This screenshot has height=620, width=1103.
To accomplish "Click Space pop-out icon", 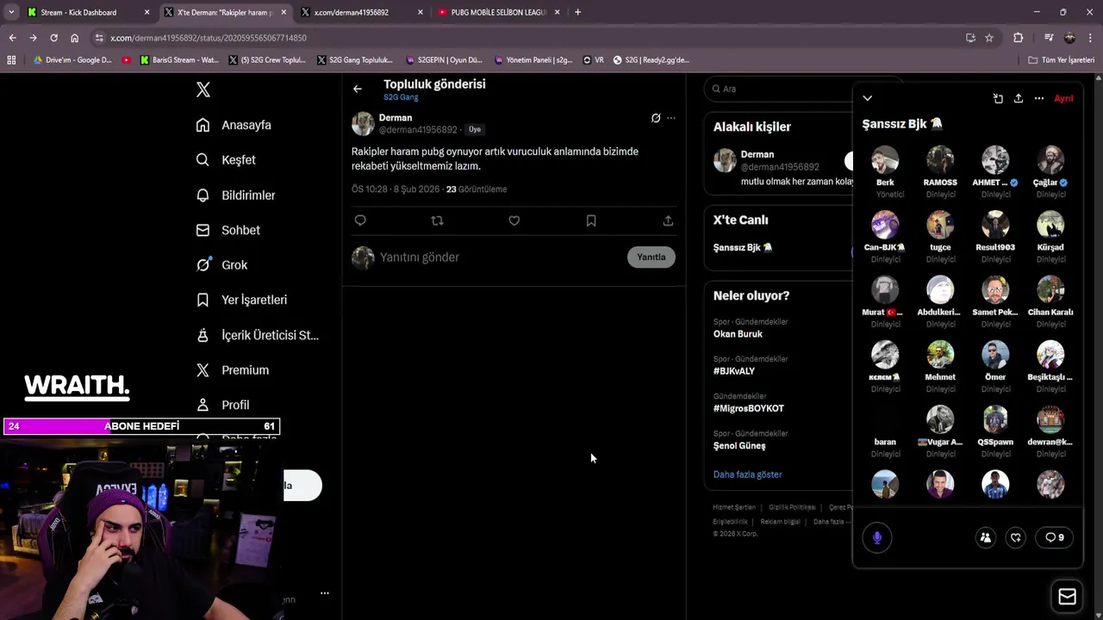I will [x=998, y=98].
